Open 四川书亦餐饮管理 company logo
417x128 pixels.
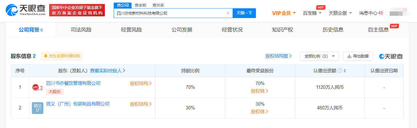[x=38, y=87]
